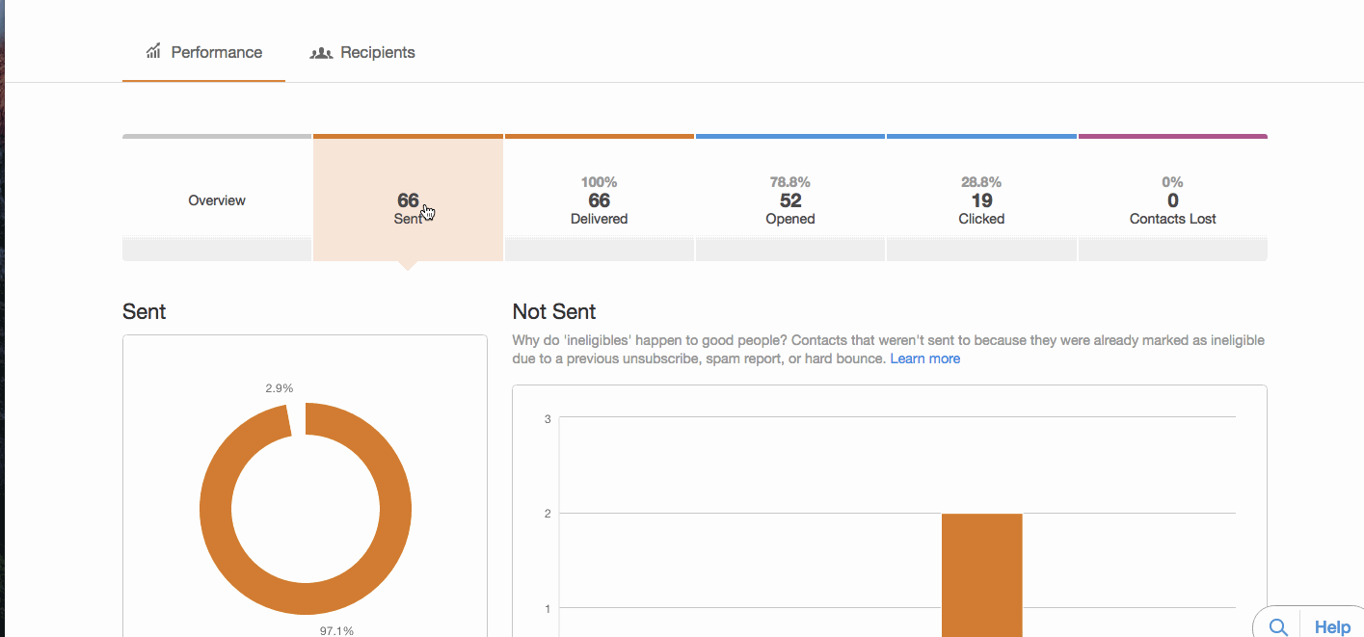Open the 66 Delivered stats tile
The width and height of the screenshot is (1364, 637).
click(x=599, y=200)
